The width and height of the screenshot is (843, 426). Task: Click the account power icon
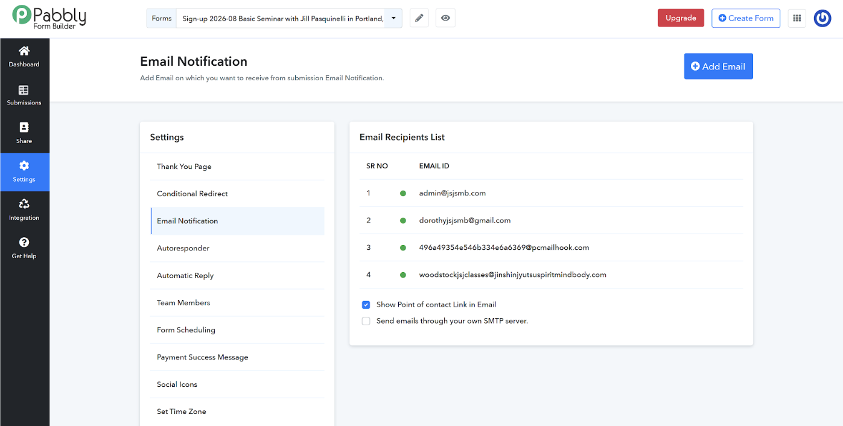point(822,18)
